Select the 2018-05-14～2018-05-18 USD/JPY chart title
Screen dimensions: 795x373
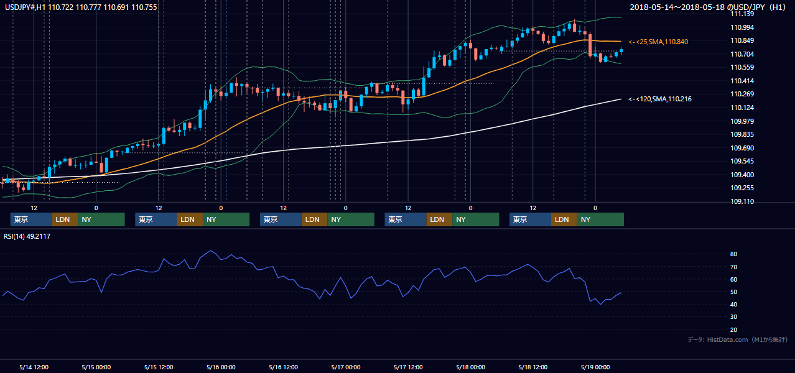[x=709, y=7]
